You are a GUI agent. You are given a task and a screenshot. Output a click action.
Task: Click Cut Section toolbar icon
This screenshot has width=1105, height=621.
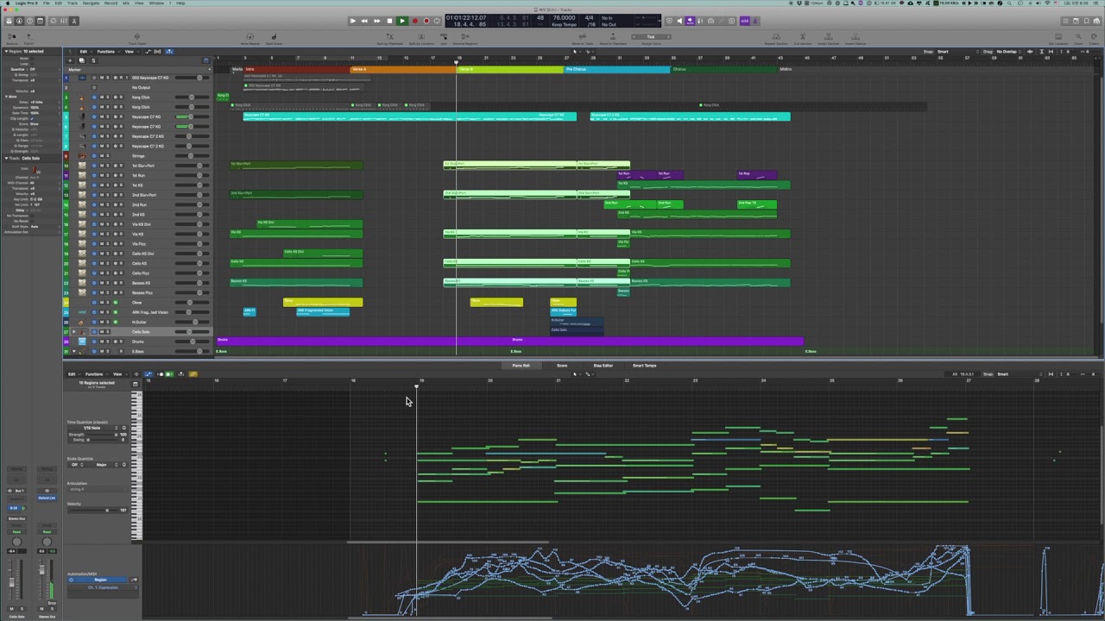(803, 39)
